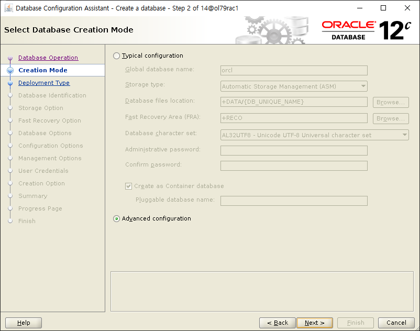Image resolution: width=420 pixels, height=331 pixels.
Task: Go to the Database Operation step
Action: coord(48,58)
